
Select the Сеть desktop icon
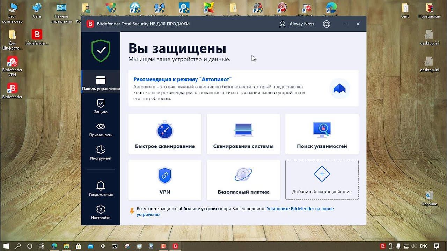tap(37, 11)
